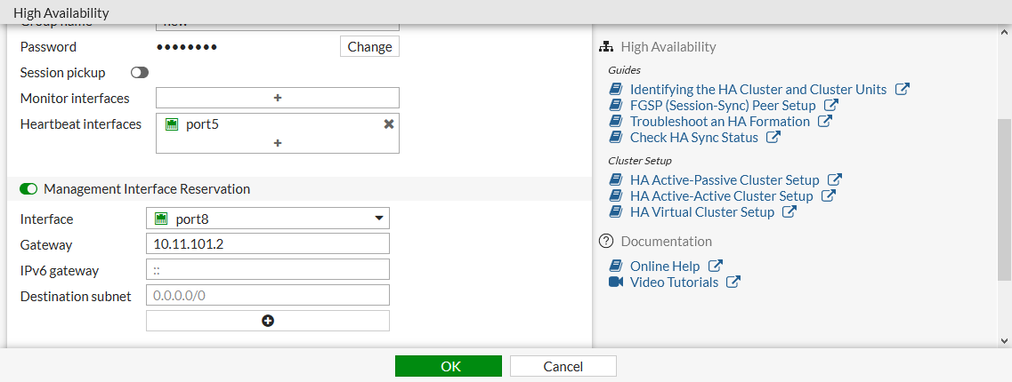Open the Interface port8 dropdown

(268, 219)
